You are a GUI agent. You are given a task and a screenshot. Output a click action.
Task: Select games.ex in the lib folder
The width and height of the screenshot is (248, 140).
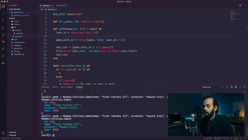19,37
